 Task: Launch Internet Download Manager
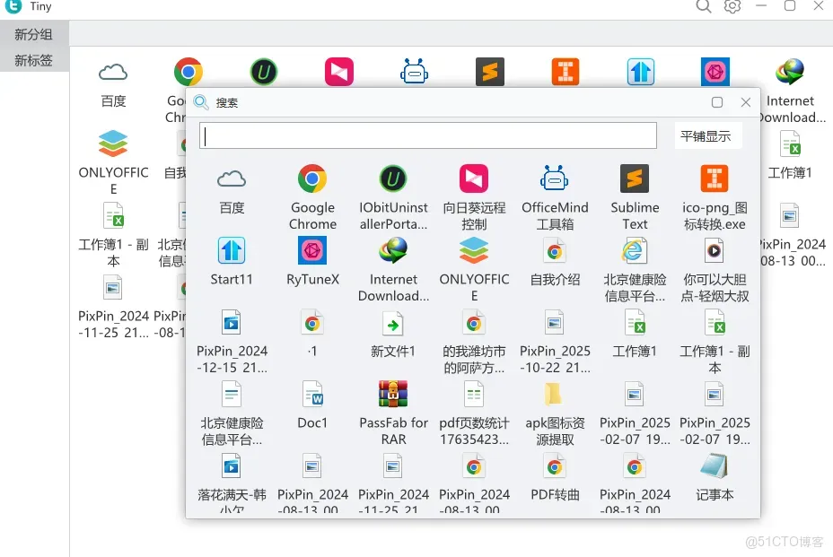393,252
